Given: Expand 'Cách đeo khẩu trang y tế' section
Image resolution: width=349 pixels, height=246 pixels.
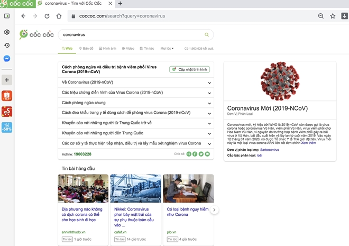Looking at the screenshot, I should [136, 113].
